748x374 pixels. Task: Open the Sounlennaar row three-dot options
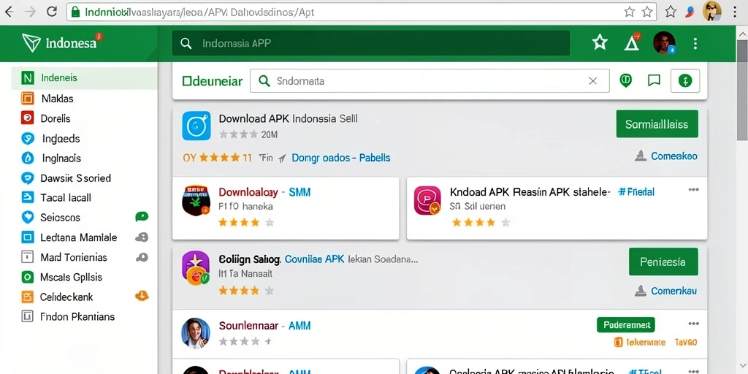click(x=694, y=324)
